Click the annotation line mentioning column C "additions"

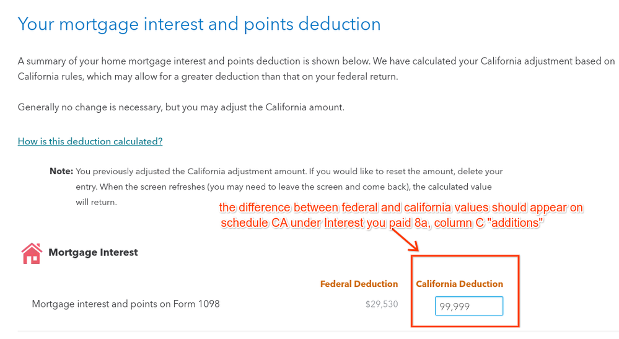[383, 223]
